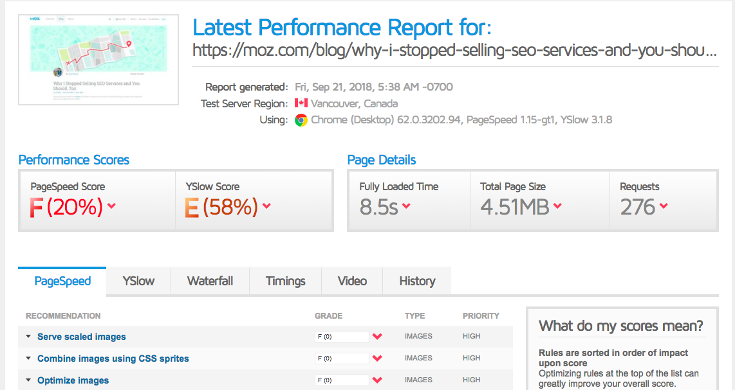The height and width of the screenshot is (390, 735).
Task: Click the Chrome (Desktop) 62.0.3202.94 browser text
Action: click(386, 120)
